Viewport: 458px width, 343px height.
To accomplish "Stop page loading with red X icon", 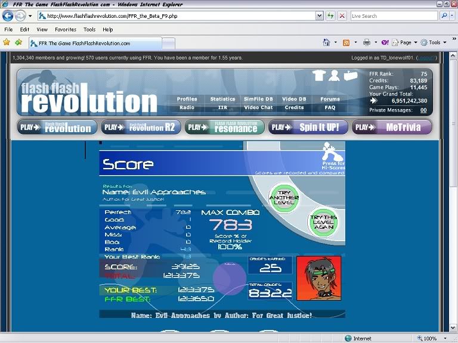I will 342,16.
